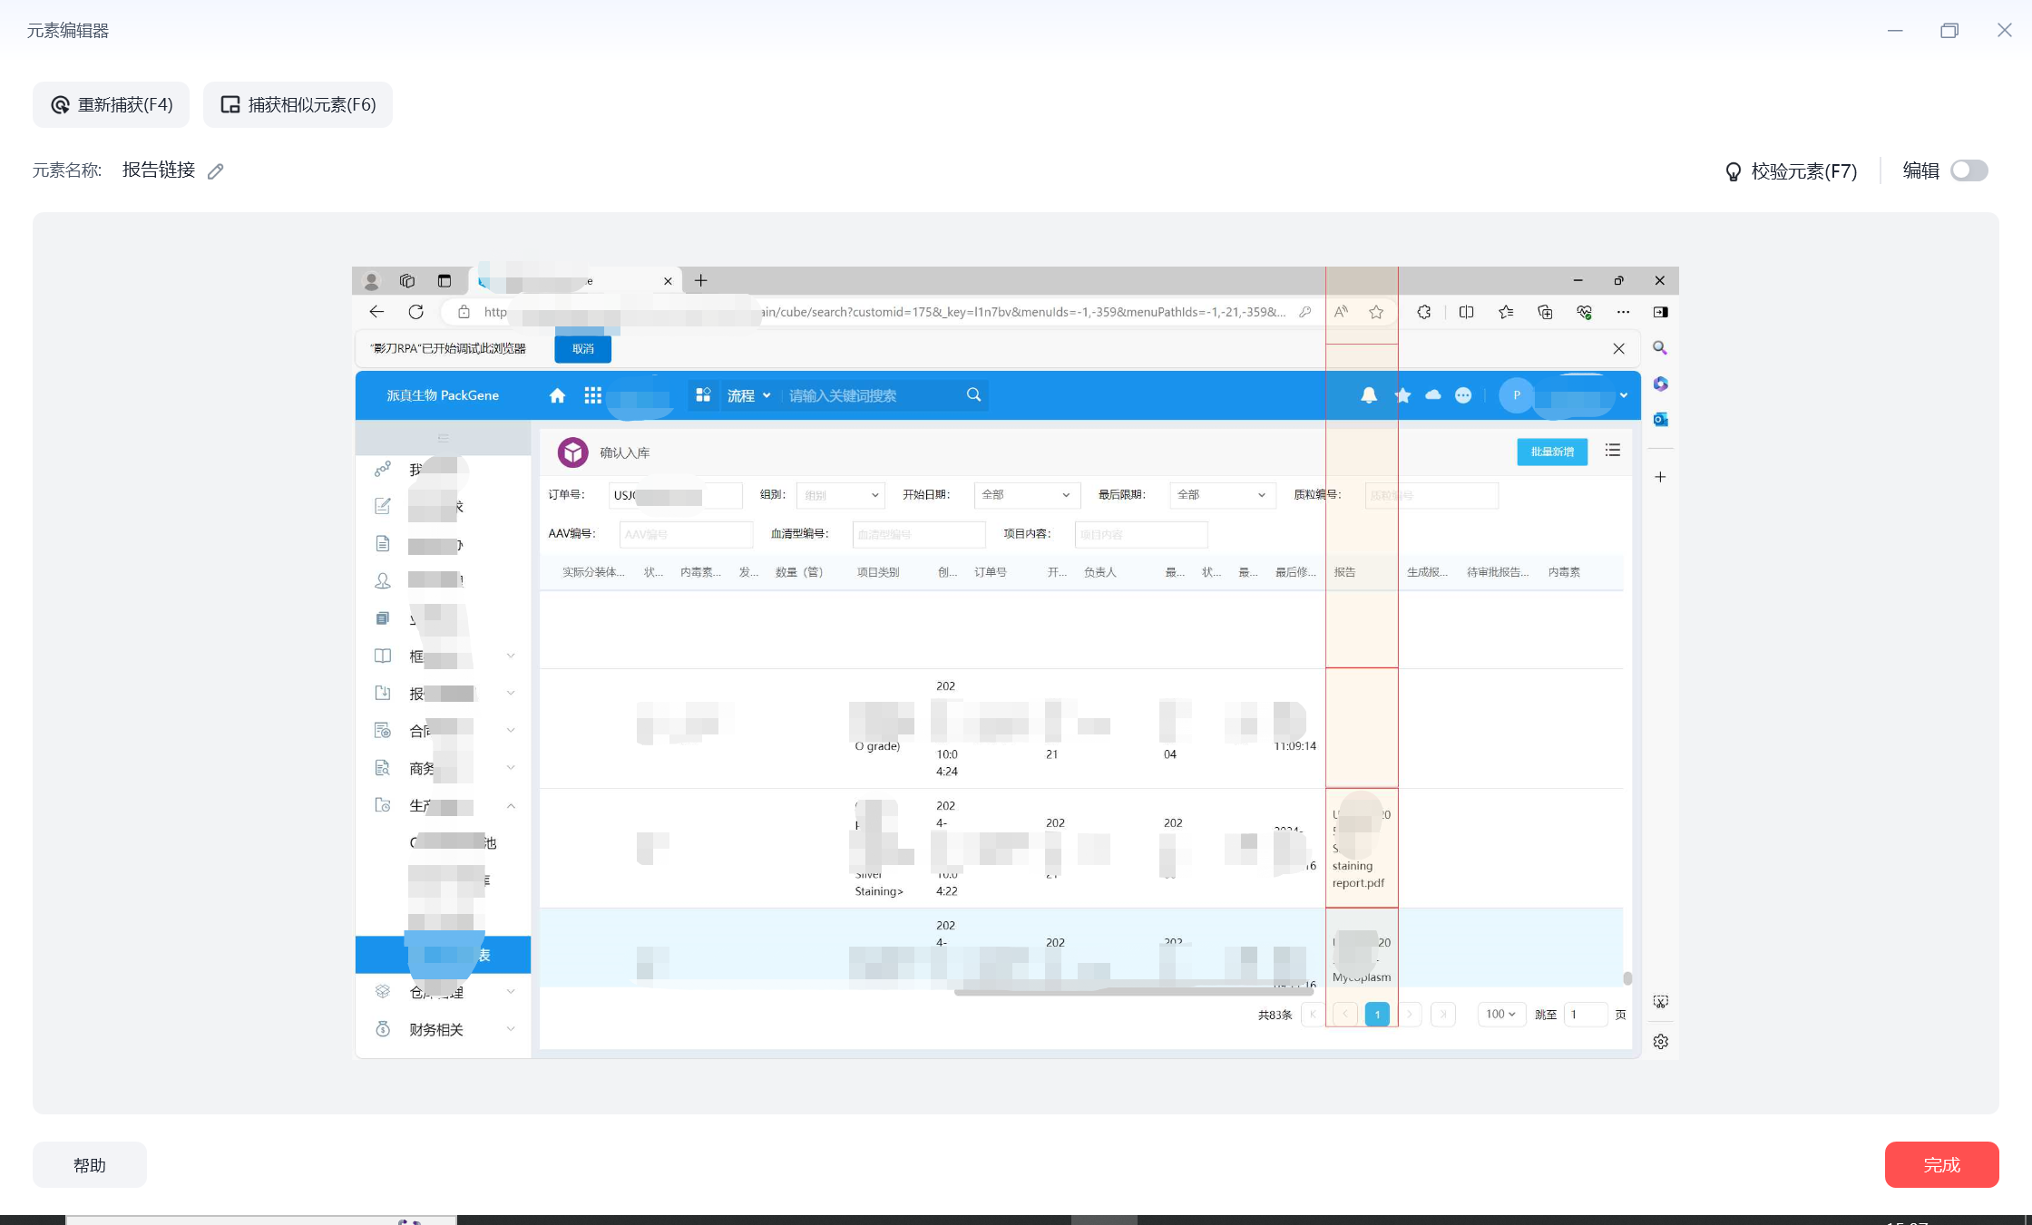
Task: Click the search magnifier in keyword search box
Action: pos(973,394)
